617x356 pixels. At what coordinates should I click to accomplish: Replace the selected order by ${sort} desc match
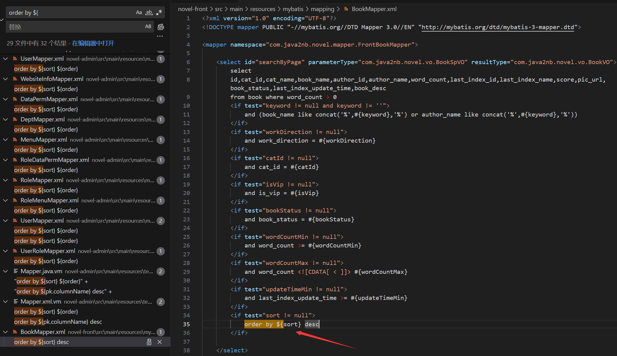pos(149,342)
